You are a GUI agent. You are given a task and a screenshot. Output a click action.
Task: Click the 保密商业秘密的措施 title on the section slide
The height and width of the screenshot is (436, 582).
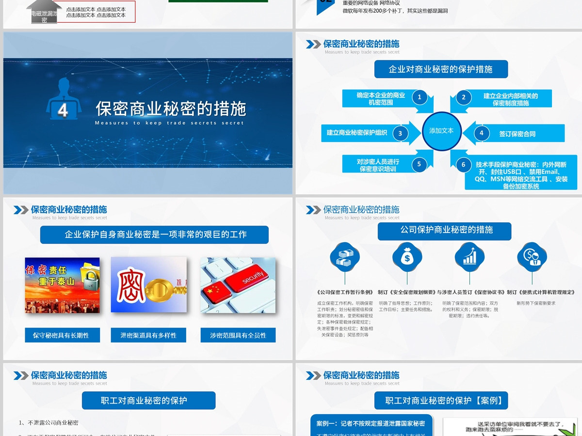[171, 109]
